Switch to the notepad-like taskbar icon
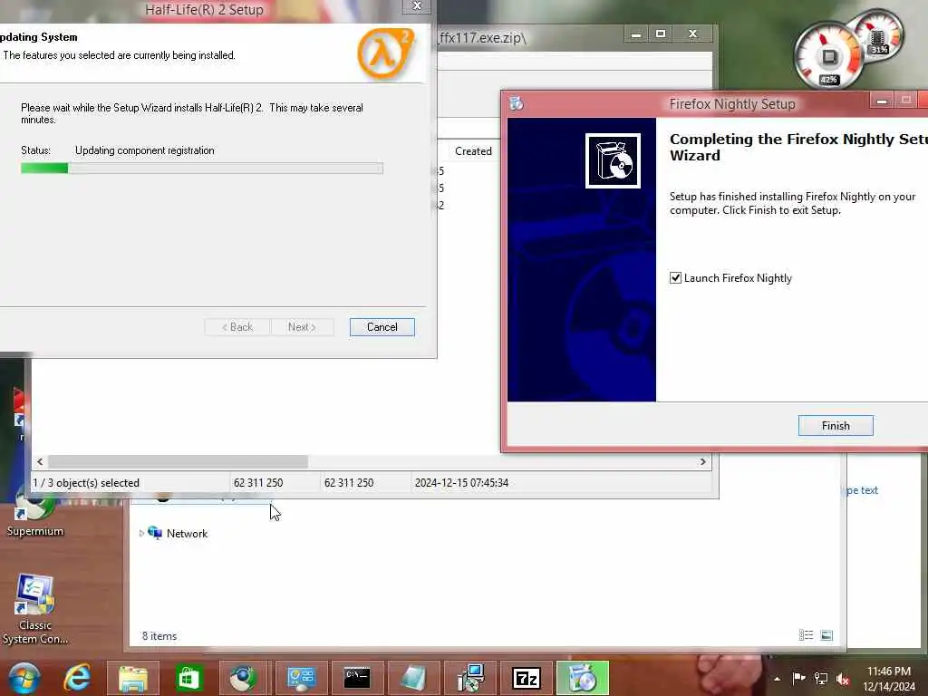The image size is (928, 696). [413, 678]
